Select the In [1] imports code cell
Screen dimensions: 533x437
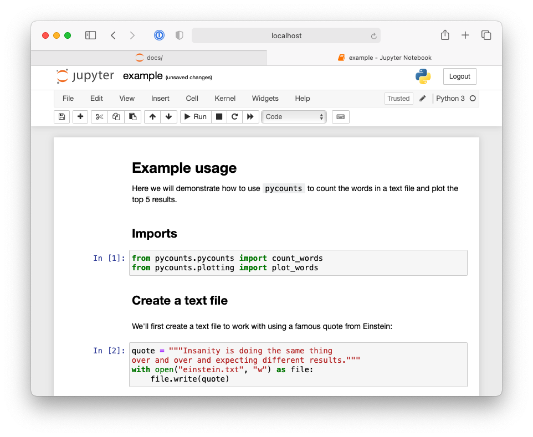coord(298,263)
